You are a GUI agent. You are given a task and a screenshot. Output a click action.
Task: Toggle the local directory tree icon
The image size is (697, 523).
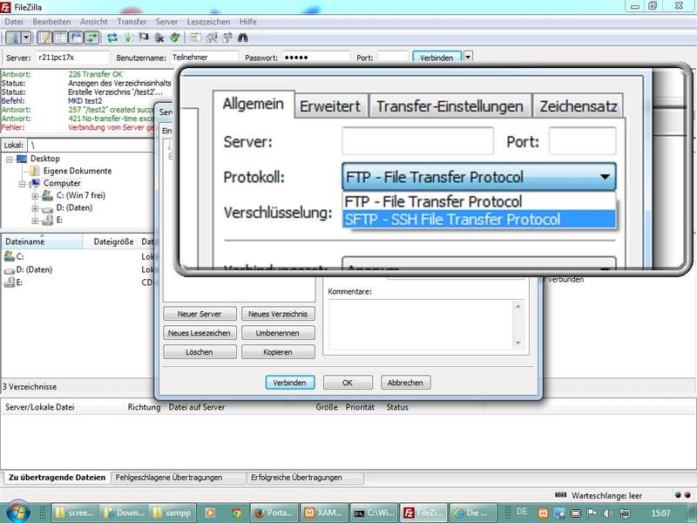pos(60,37)
